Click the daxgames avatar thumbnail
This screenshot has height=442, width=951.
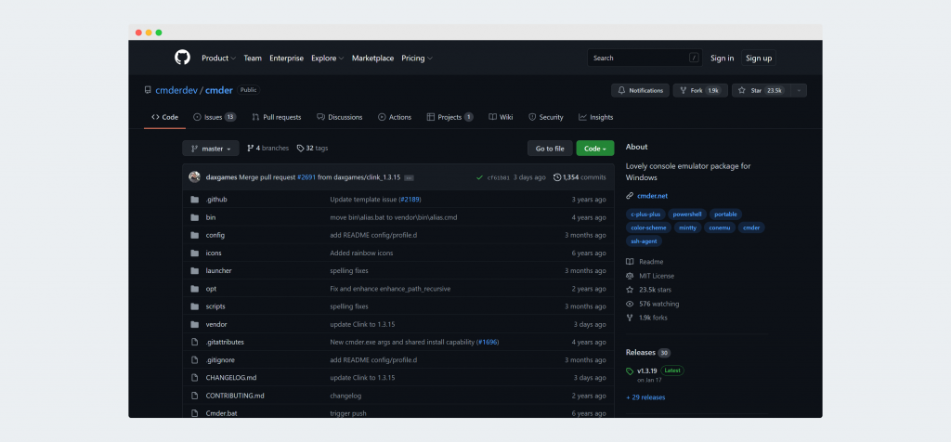[195, 177]
